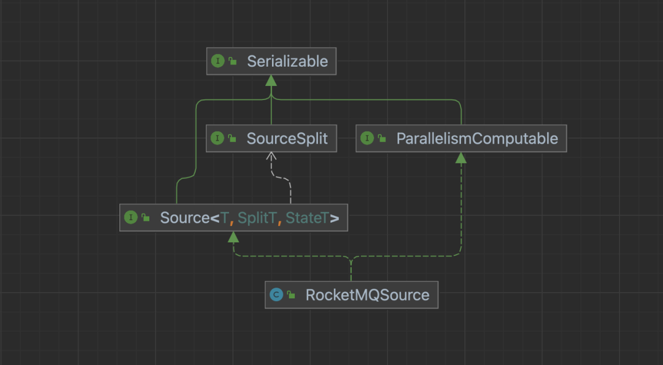Click the SourceSplit public lock icon
Image resolution: width=663 pixels, height=365 pixels.
(233, 139)
